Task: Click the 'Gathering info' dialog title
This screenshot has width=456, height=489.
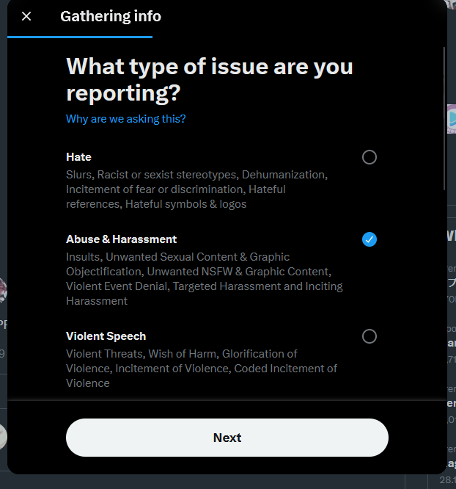Action: coord(111,16)
